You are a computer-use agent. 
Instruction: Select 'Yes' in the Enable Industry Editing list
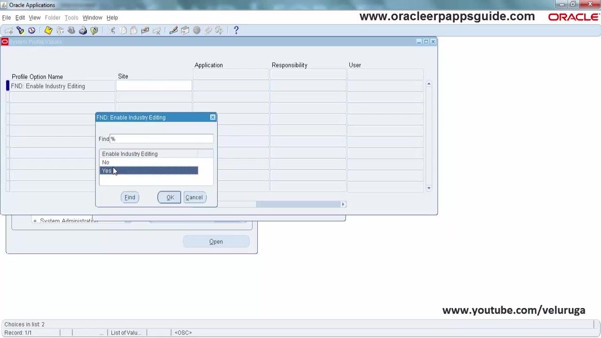click(x=149, y=171)
